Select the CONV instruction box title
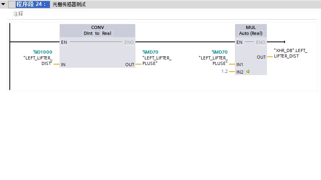Viewport: 321px width, 180px height. pos(97,27)
